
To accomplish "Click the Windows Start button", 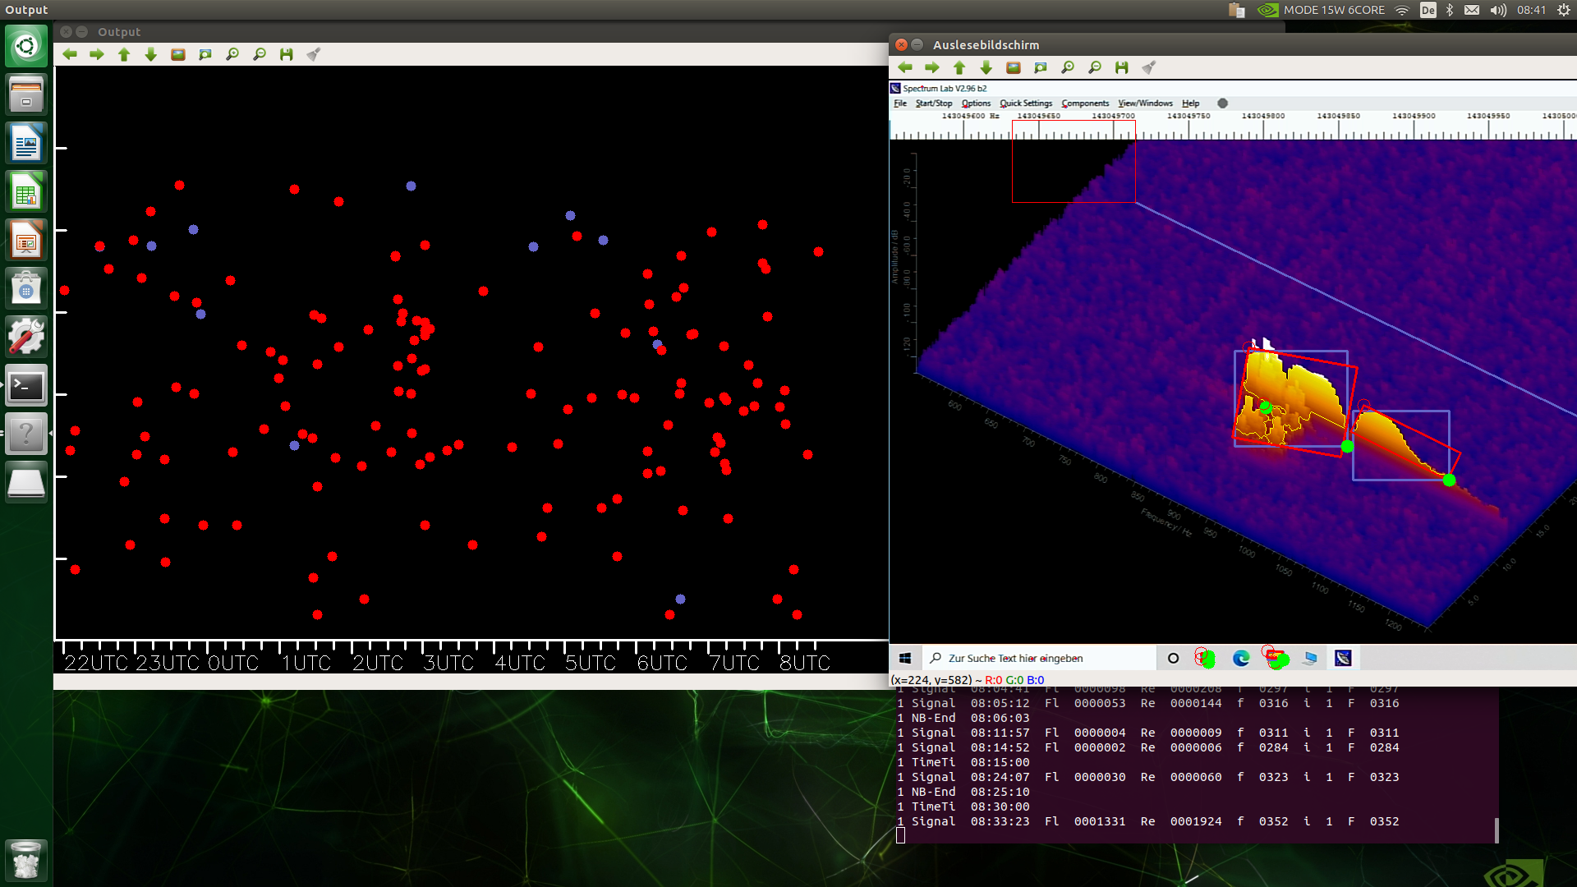I will (x=905, y=658).
